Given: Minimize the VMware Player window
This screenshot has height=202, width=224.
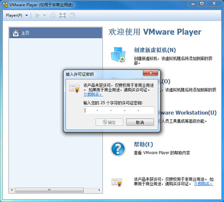Looking at the screenshot, I should (193, 4).
